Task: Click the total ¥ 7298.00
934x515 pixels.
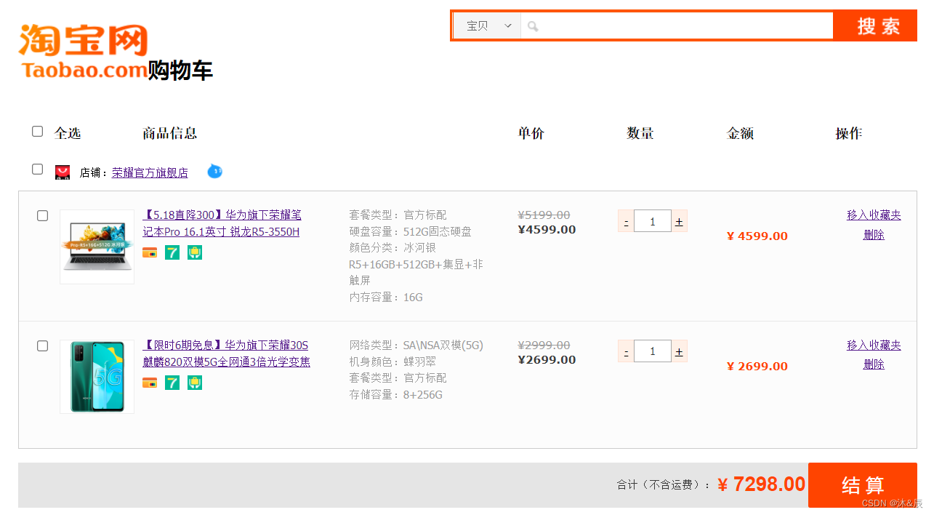Action: pos(762,484)
